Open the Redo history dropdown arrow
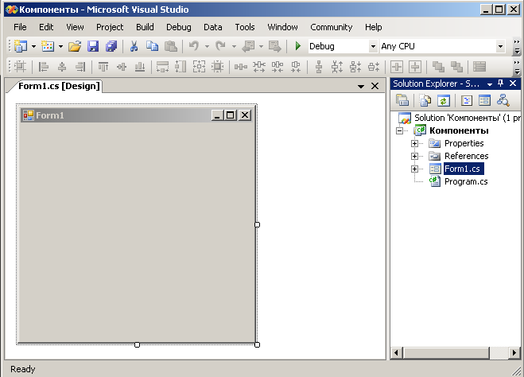Screen dimensions: 524x377 tap(234, 46)
